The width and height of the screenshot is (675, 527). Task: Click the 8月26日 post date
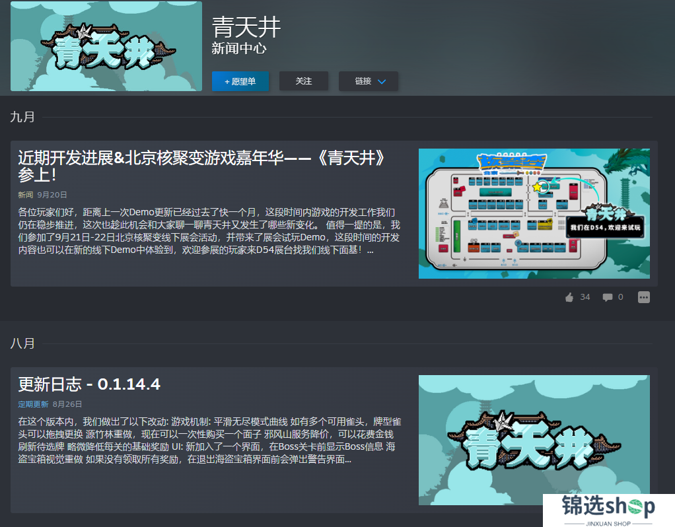[x=67, y=404]
